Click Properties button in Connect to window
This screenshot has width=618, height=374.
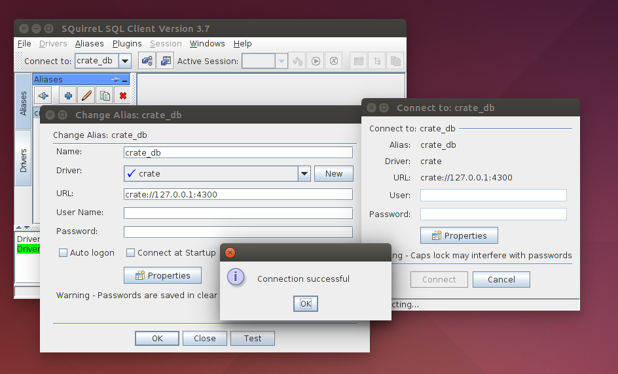pos(459,235)
